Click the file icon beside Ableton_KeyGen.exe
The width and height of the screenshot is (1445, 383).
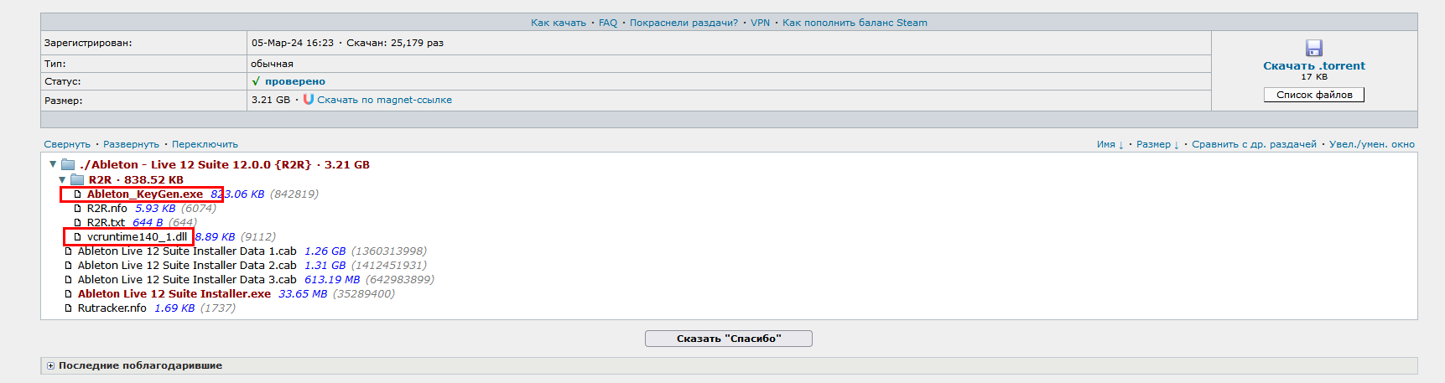coord(78,194)
